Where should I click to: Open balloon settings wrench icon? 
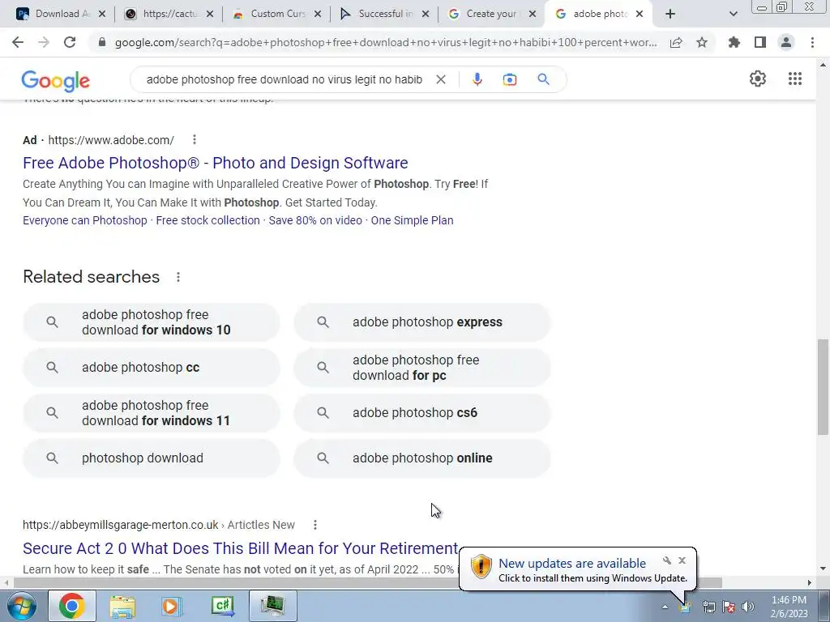coord(667,560)
